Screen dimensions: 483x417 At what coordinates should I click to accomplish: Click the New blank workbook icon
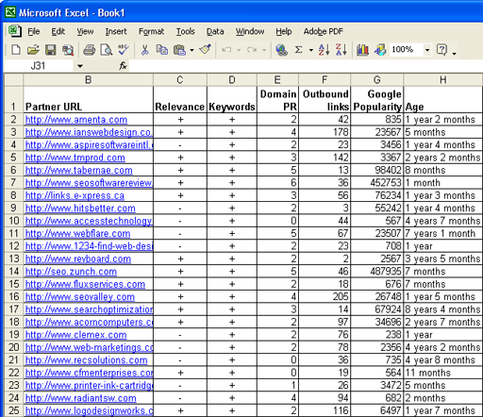click(x=16, y=50)
